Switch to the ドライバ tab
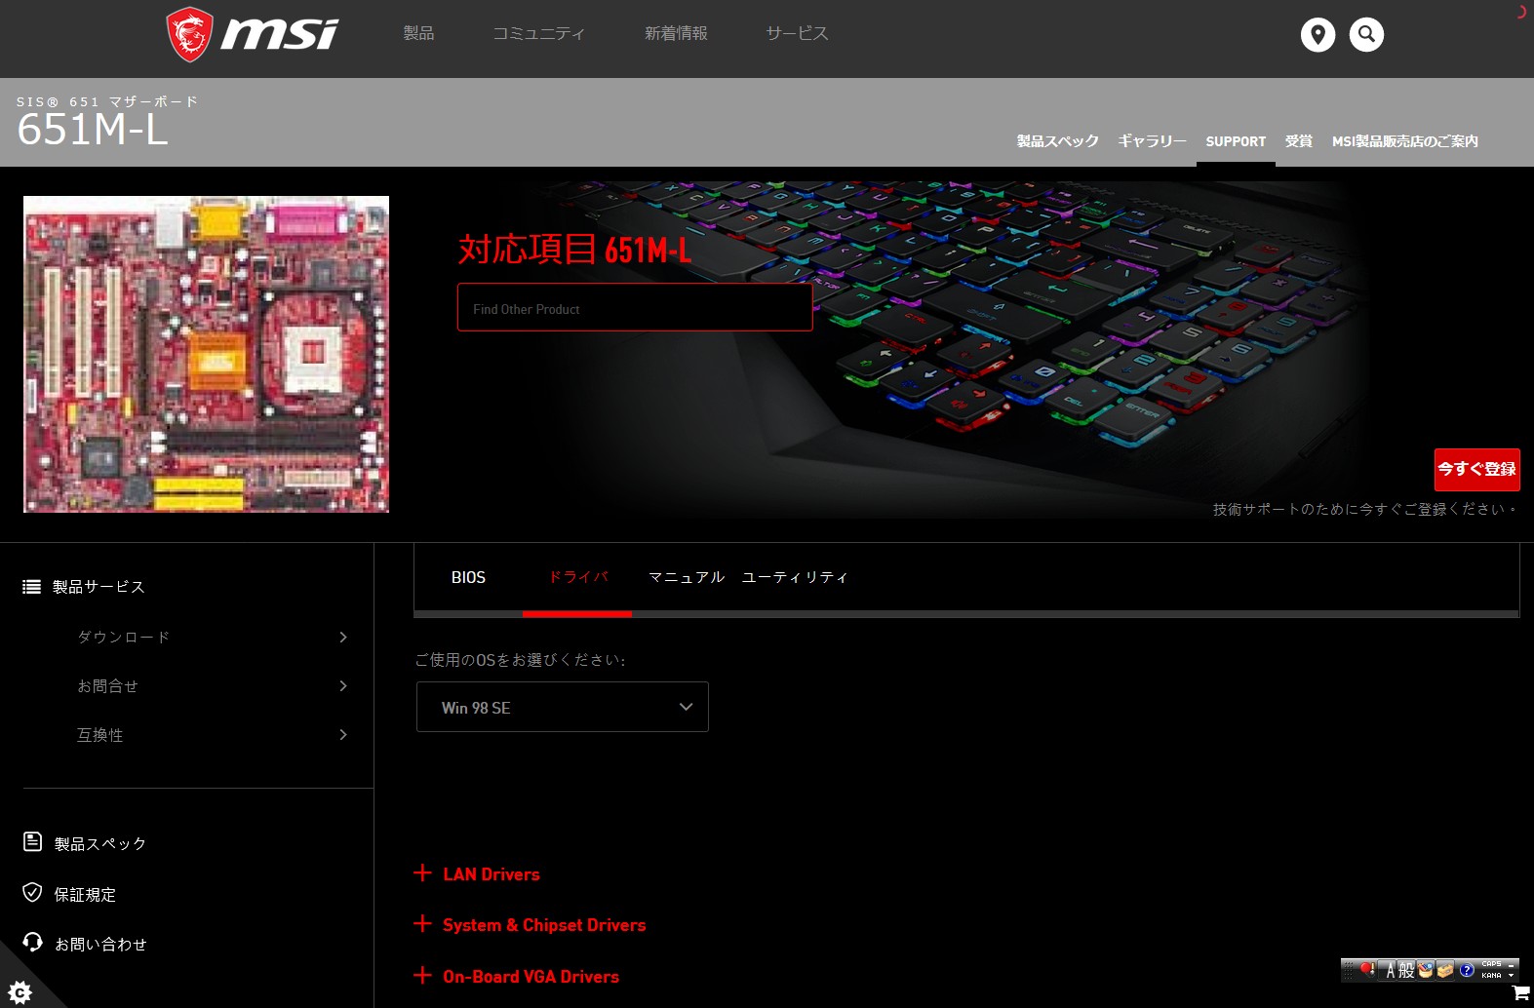 click(577, 577)
